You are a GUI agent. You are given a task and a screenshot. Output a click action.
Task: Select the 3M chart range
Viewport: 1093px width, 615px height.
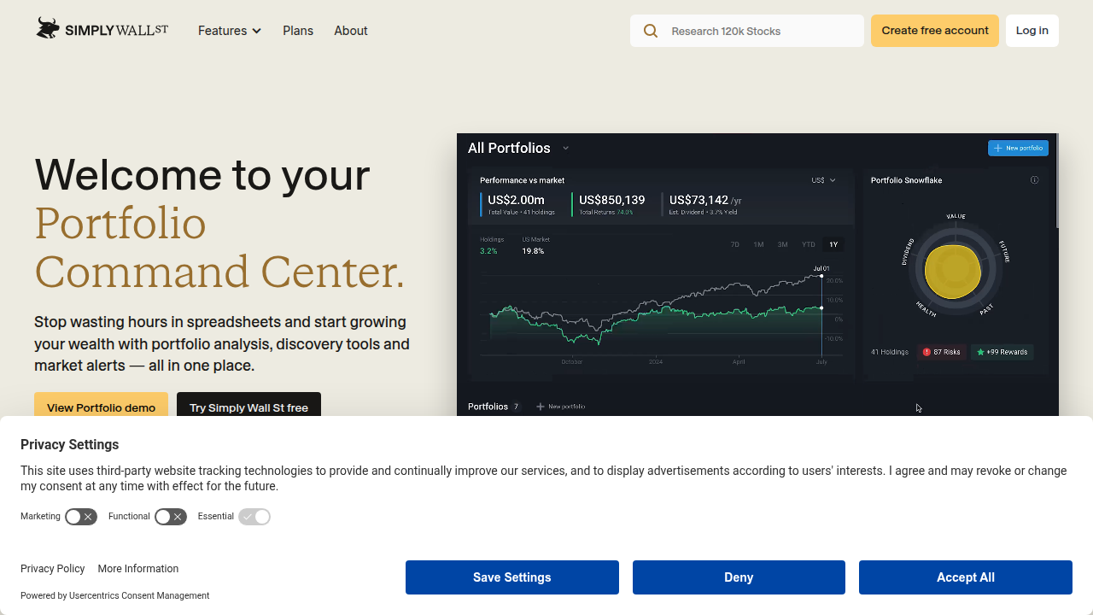(x=782, y=244)
